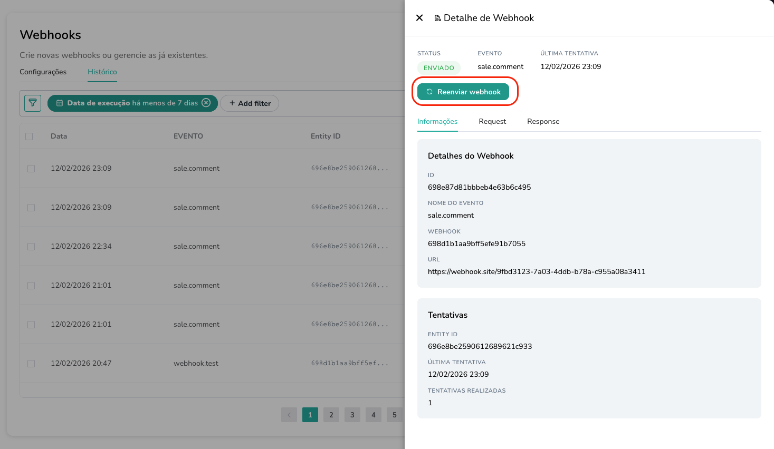Close the Detalhe de Webhook panel

tap(419, 17)
